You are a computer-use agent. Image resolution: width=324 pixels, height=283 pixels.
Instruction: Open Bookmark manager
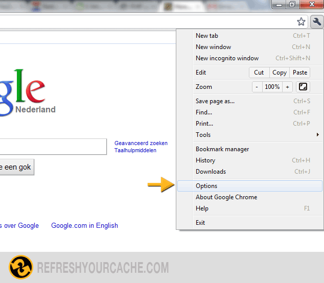(249, 149)
